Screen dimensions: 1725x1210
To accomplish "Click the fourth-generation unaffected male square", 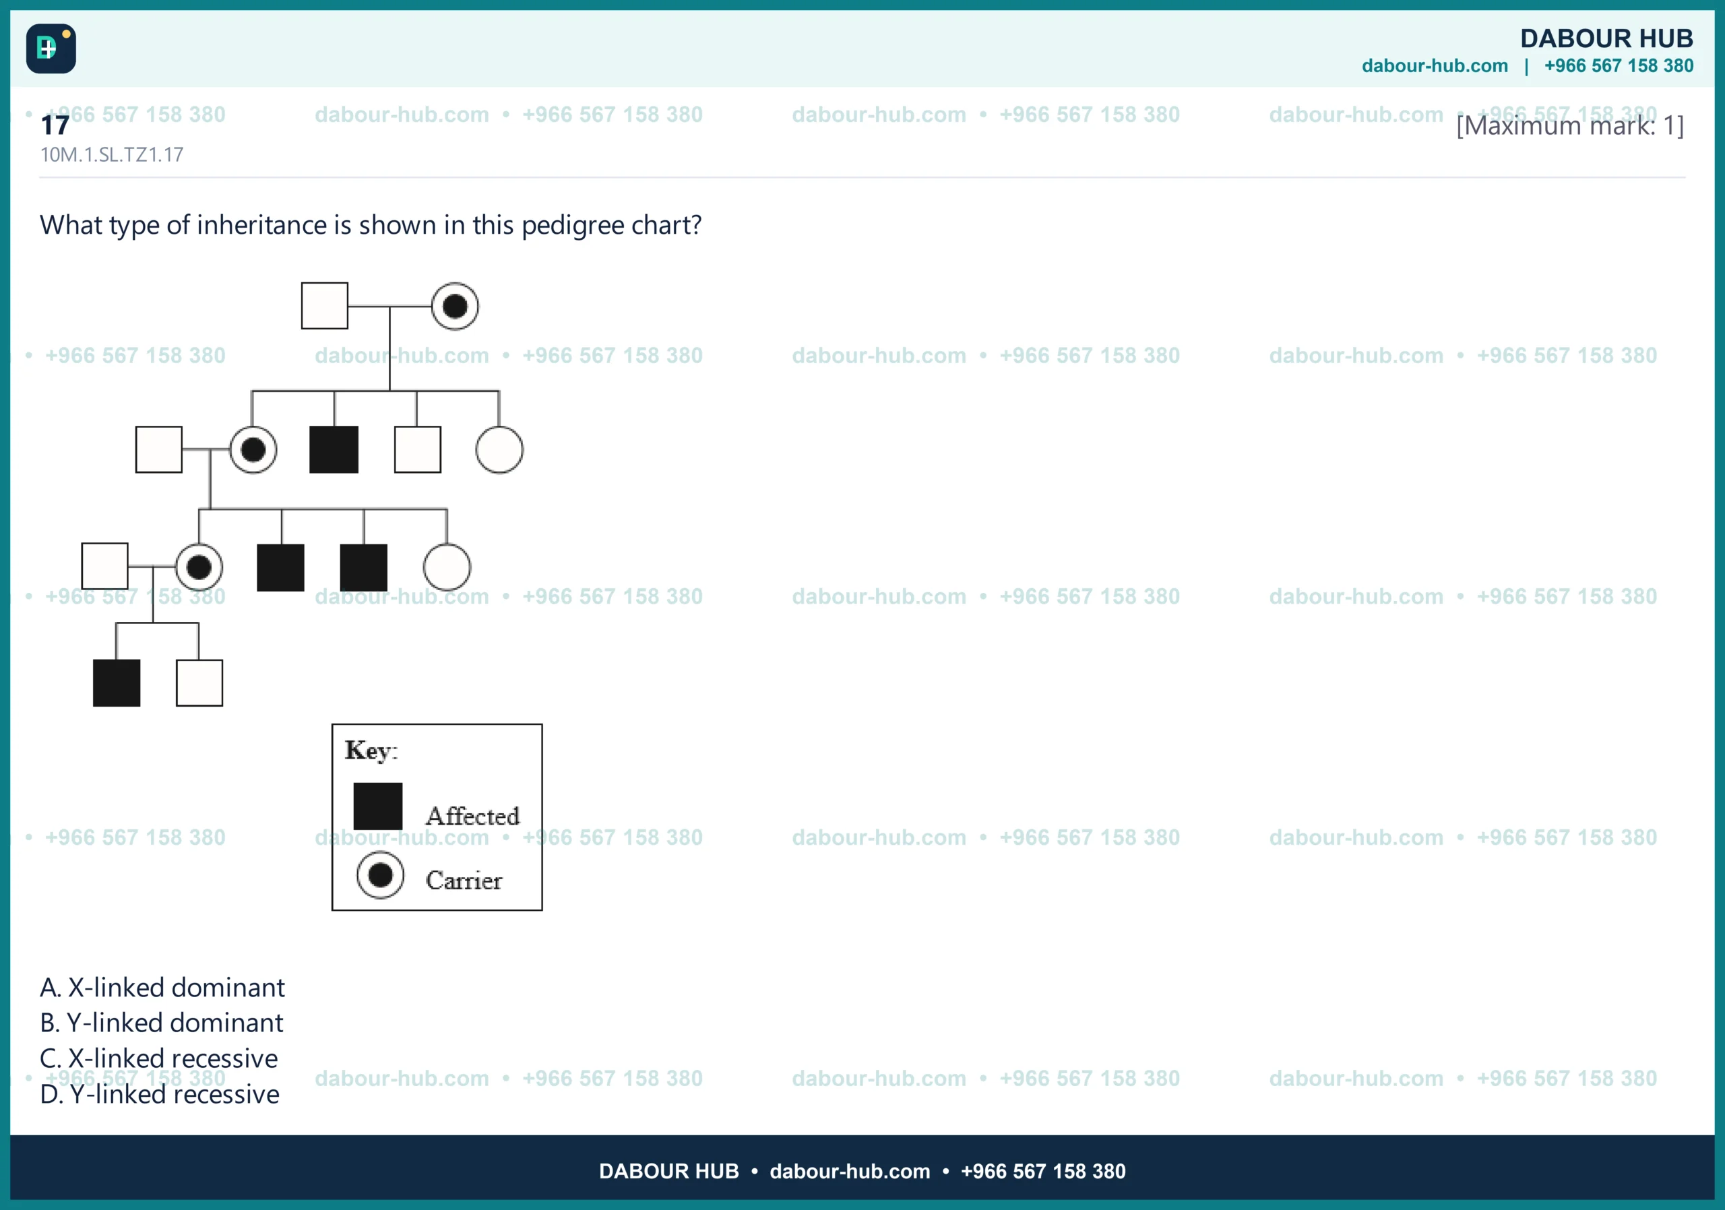I will point(199,682).
